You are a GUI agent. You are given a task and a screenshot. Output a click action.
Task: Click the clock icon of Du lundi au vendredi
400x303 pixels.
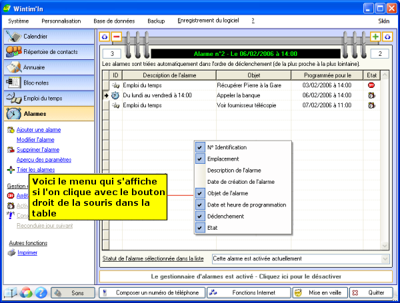click(x=115, y=95)
